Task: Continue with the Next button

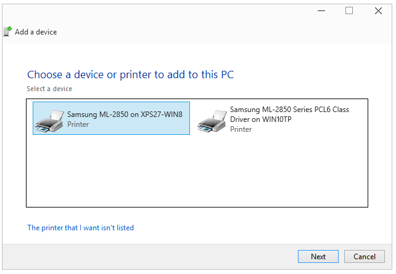Action: click(318, 257)
